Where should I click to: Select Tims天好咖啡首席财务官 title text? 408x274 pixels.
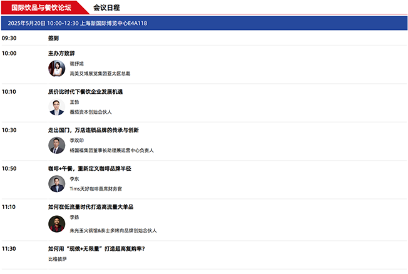click(96, 189)
